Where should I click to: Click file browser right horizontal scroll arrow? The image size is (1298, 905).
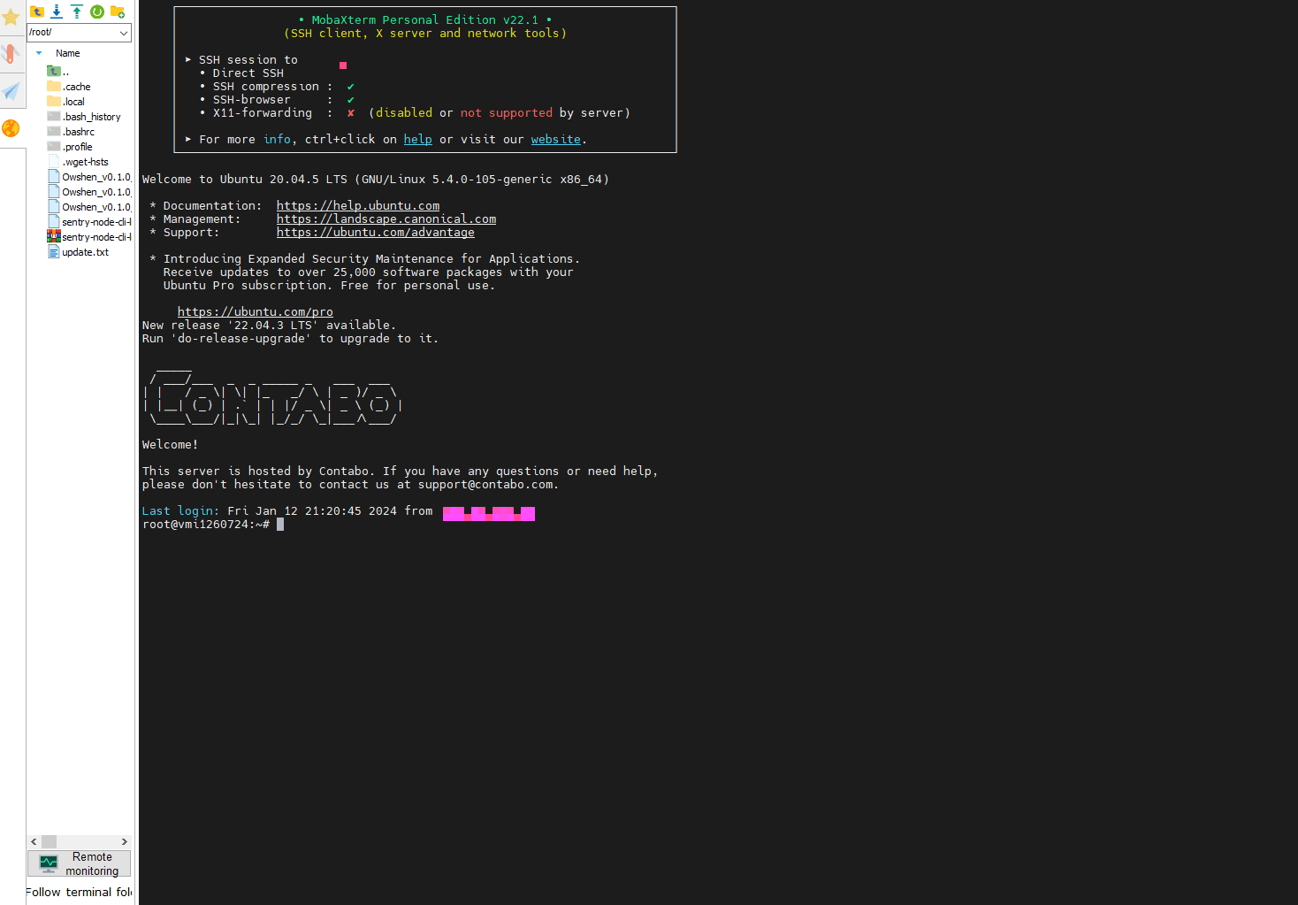pyautogui.click(x=125, y=842)
